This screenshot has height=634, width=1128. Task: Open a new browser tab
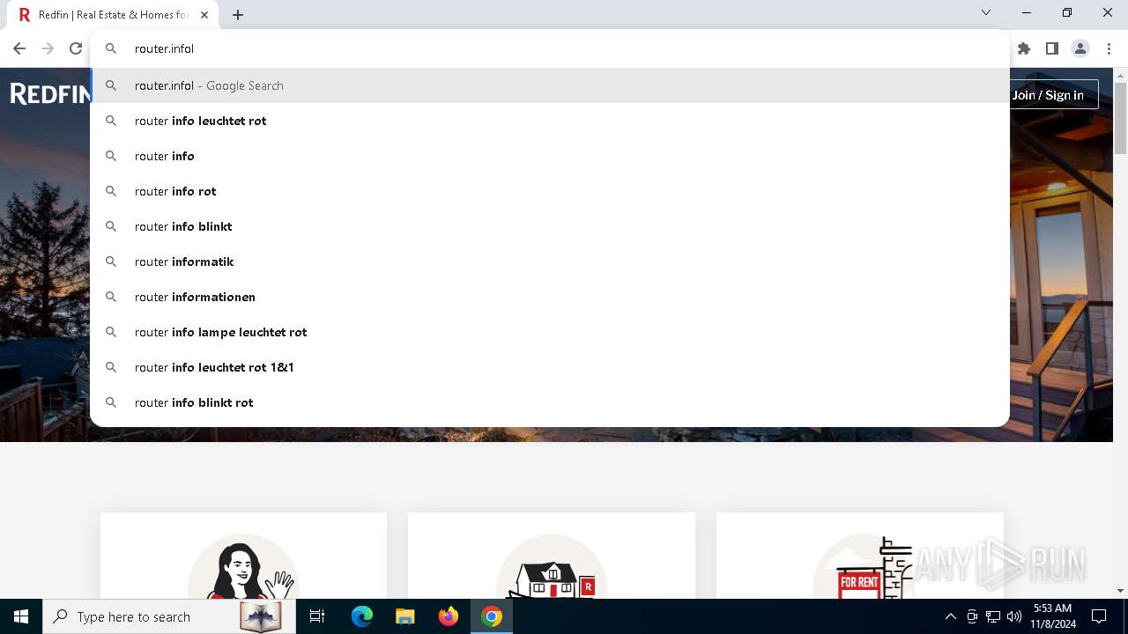click(x=238, y=15)
